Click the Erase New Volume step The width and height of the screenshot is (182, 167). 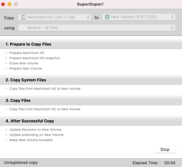[x=24, y=63]
